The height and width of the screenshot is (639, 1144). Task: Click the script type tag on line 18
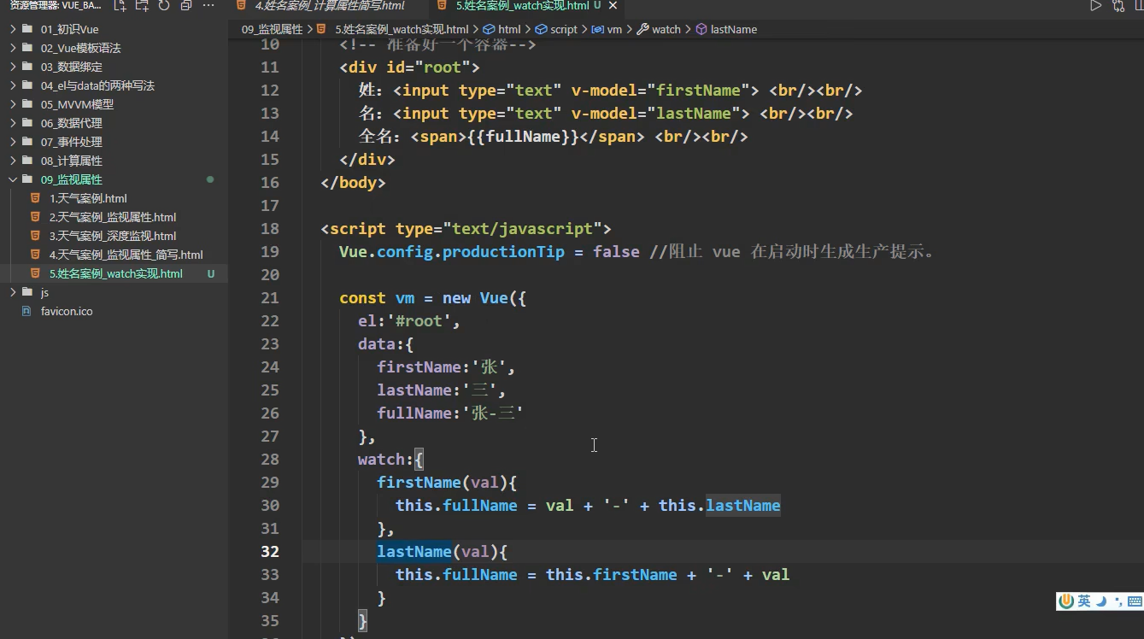click(x=466, y=228)
